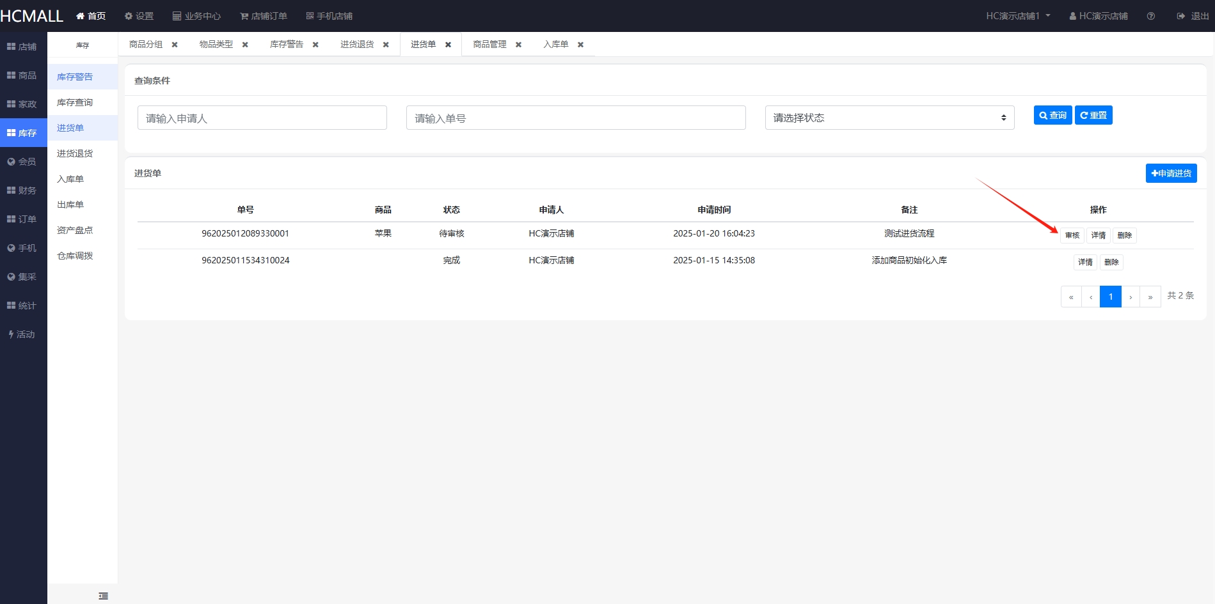Screen dimensions: 1215x604
Task: Close the 商品分组 tab
Action: pyautogui.click(x=175, y=45)
